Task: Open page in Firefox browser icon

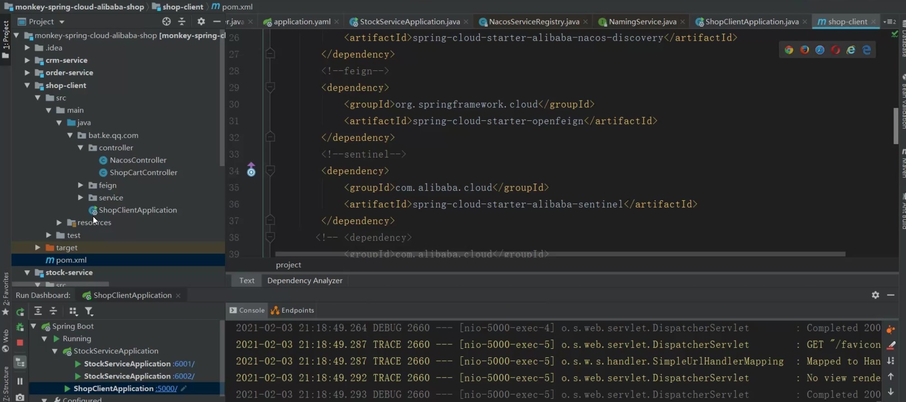Action: click(x=804, y=50)
